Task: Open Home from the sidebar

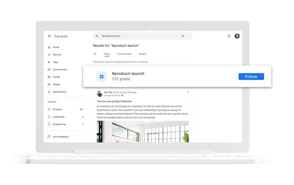Action: tap(56, 47)
